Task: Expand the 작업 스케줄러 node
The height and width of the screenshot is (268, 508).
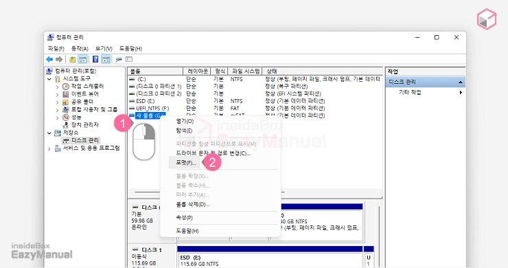Action: click(x=58, y=87)
